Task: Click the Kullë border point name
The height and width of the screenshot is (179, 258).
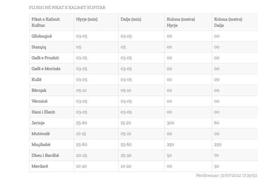Action: tap(37, 79)
